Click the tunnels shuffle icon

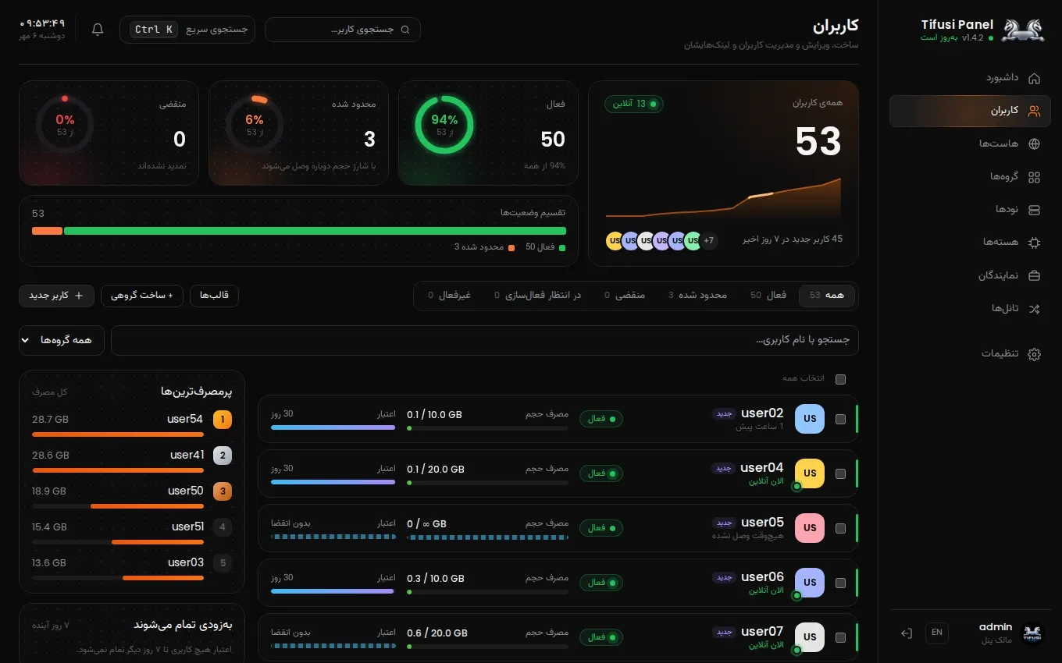1034,309
